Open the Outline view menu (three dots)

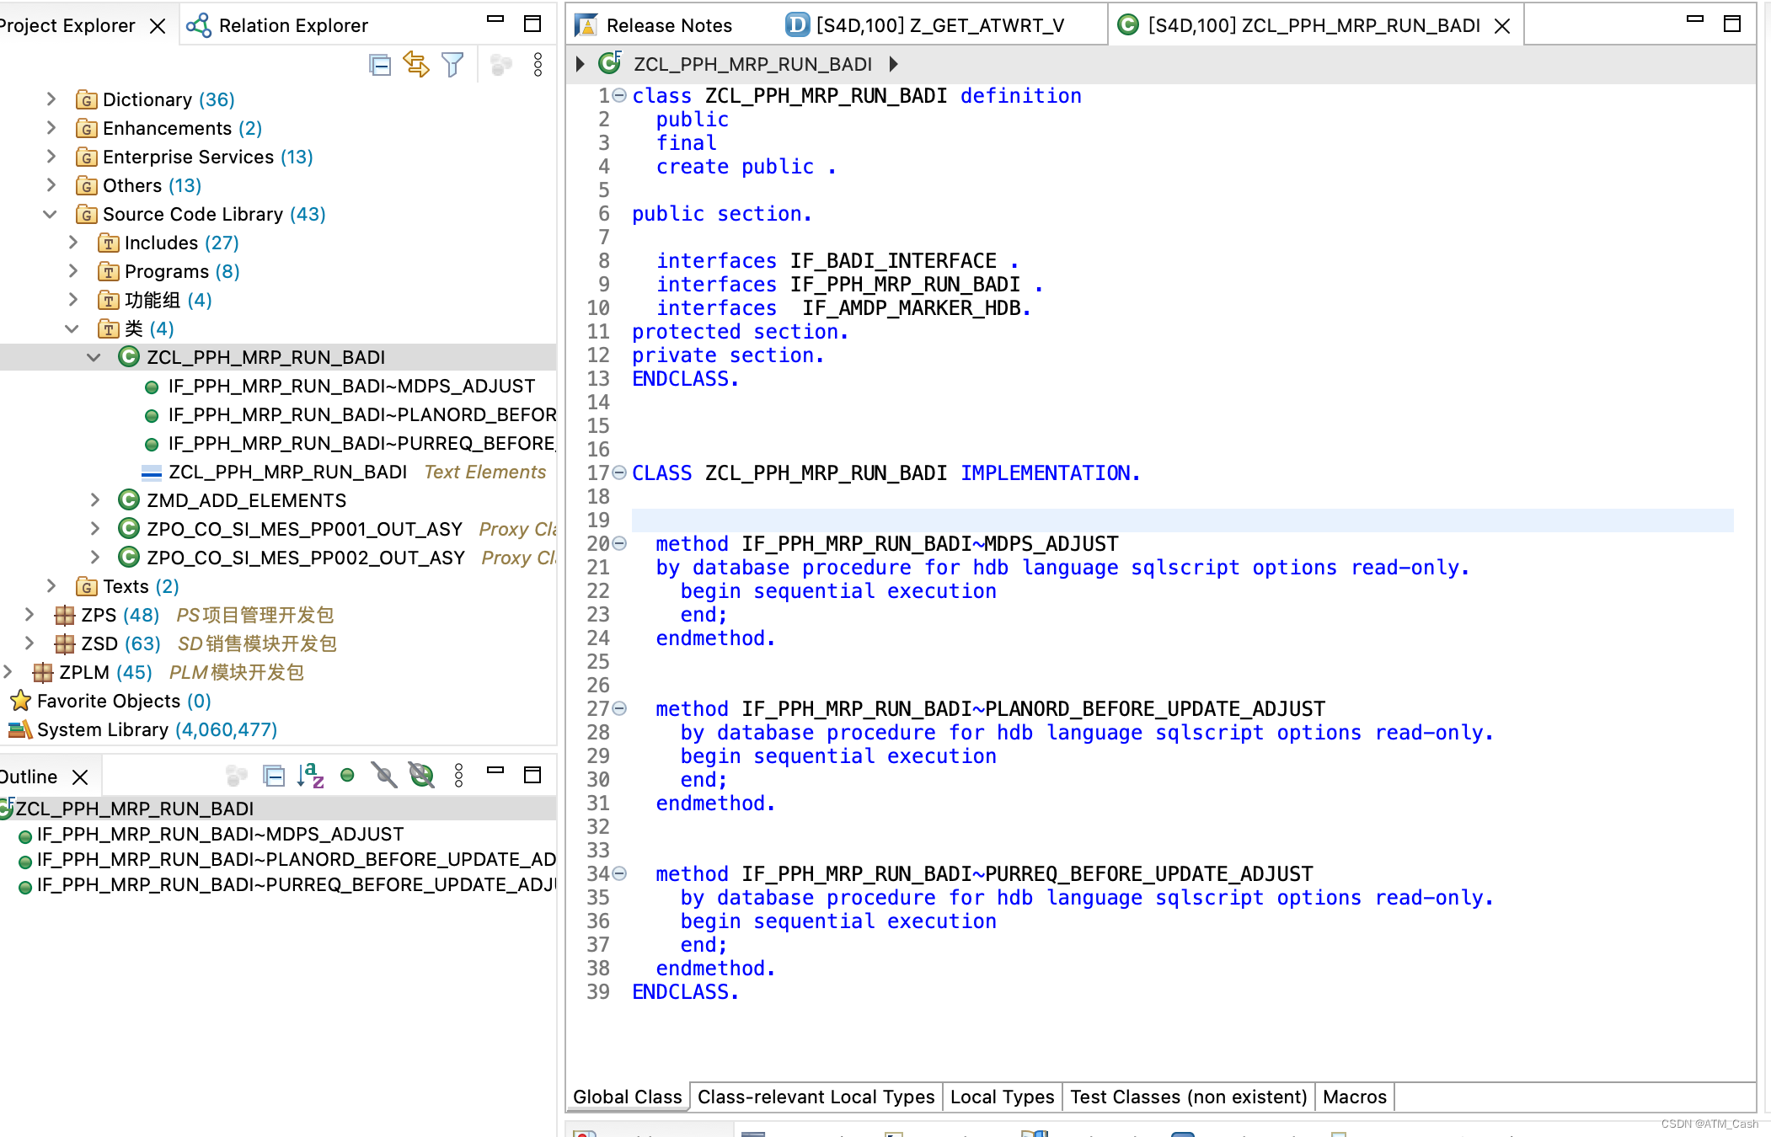pyautogui.click(x=457, y=775)
